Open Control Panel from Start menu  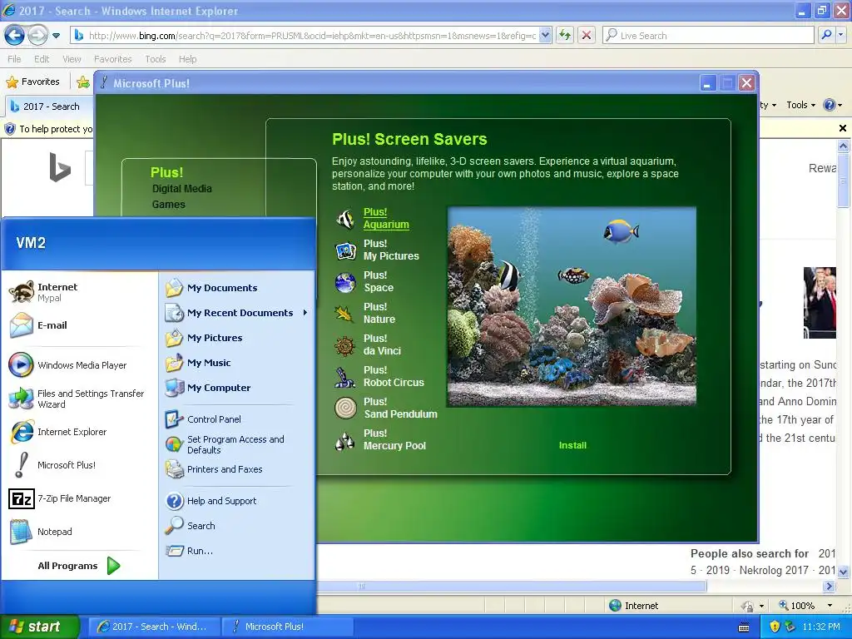[x=236, y=419]
